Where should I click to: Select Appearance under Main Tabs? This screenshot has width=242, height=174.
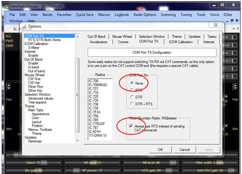pos(40,114)
